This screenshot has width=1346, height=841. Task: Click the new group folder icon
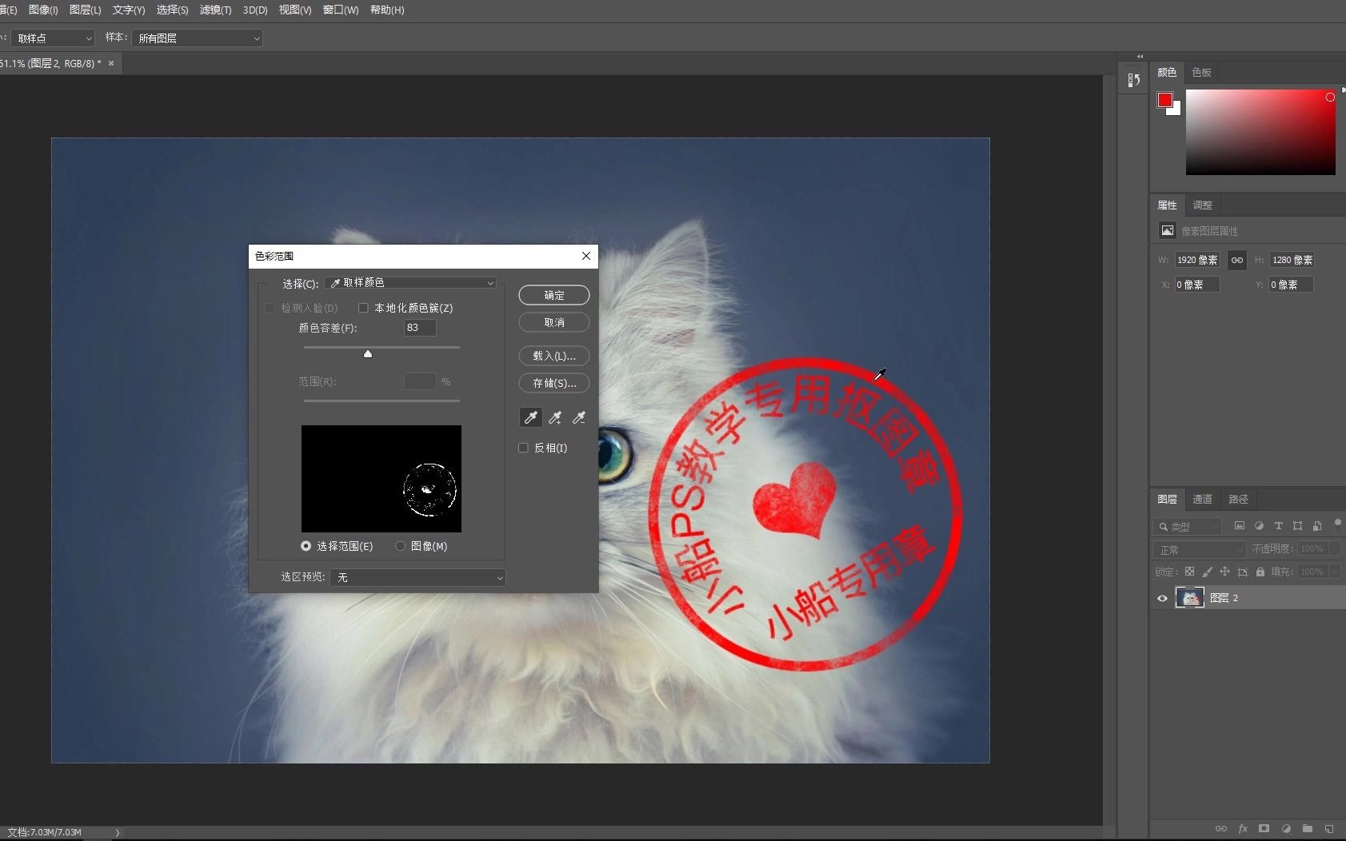[x=1308, y=829]
